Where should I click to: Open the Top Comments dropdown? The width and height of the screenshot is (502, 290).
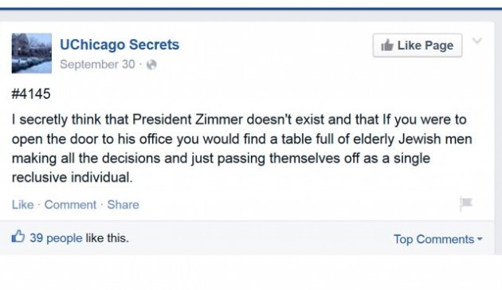437,239
